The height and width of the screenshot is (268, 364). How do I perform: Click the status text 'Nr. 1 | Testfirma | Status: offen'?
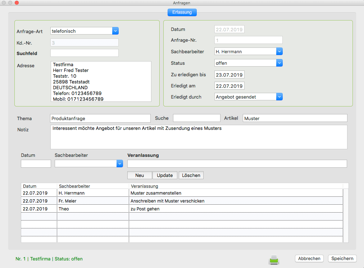click(49, 259)
